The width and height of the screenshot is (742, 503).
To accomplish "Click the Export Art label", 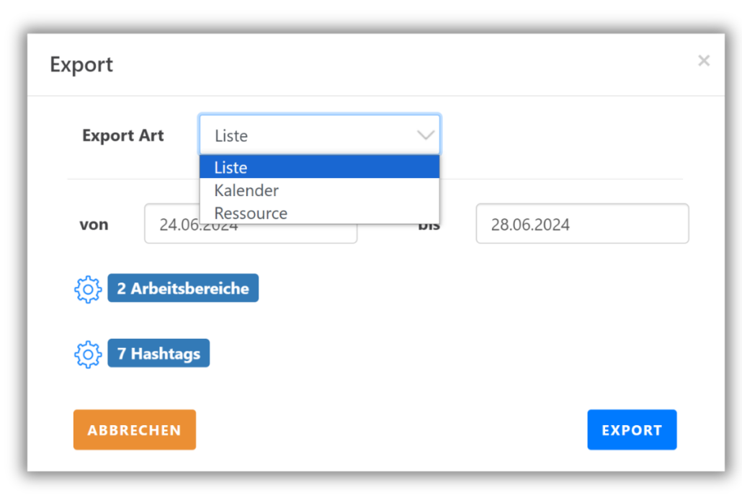I will (x=123, y=135).
